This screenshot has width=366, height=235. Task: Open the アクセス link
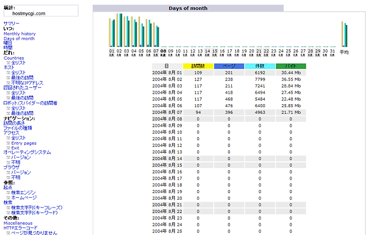(x=11, y=133)
